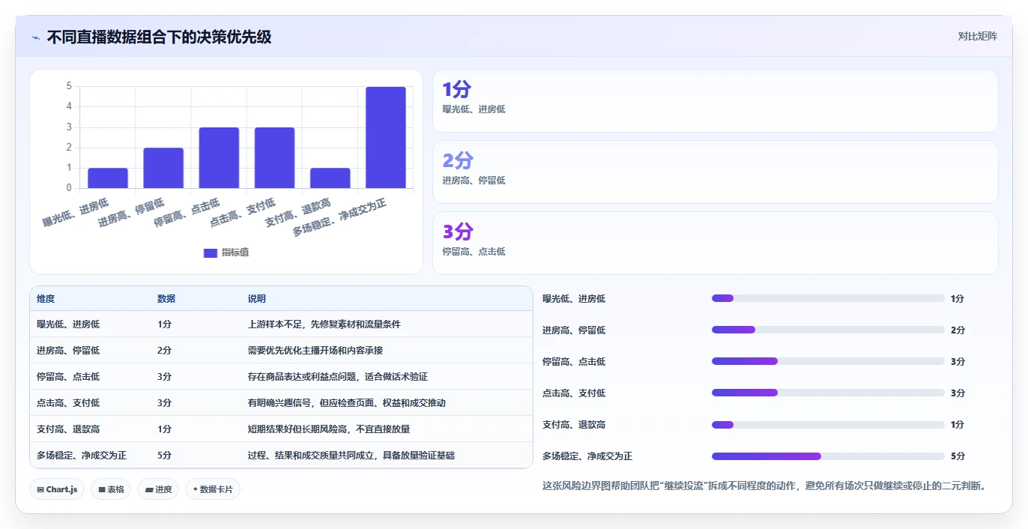Image resolution: width=1028 pixels, height=529 pixels.
Task: Click 过程、结果和成交质量共同成立 description cell
Action: tap(351, 456)
